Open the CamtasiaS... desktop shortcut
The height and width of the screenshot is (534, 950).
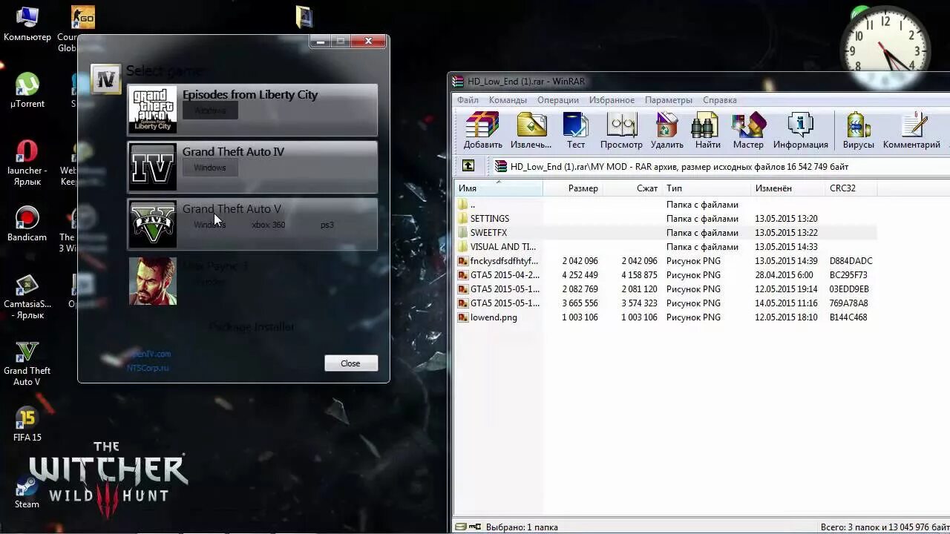(x=27, y=297)
